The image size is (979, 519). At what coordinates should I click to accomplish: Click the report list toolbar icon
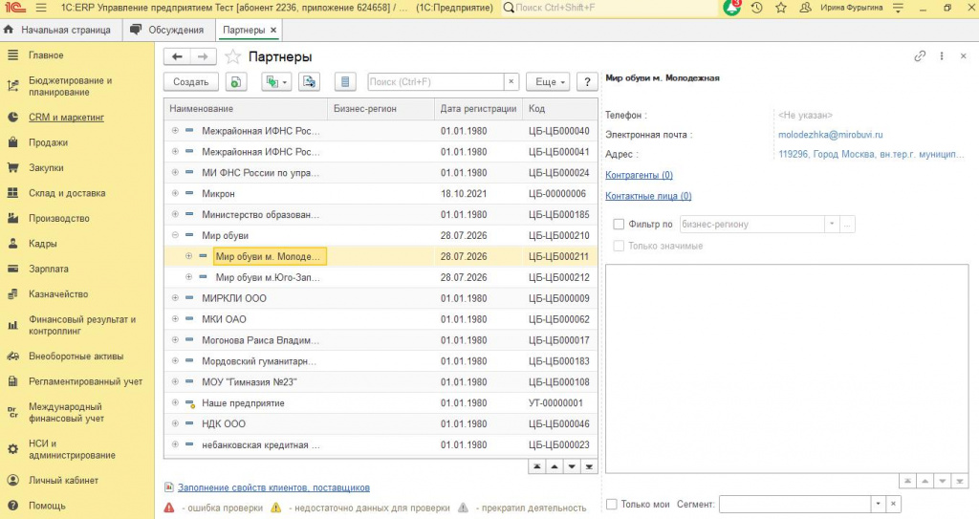(x=344, y=82)
